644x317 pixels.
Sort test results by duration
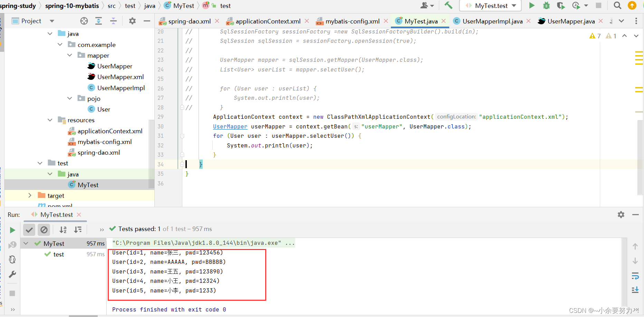[78, 230]
